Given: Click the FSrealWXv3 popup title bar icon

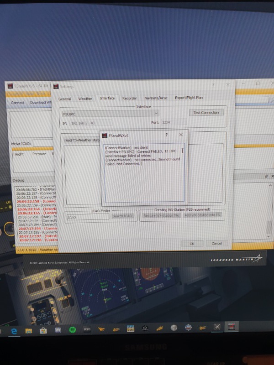Looking at the screenshot, I should 105,136.
